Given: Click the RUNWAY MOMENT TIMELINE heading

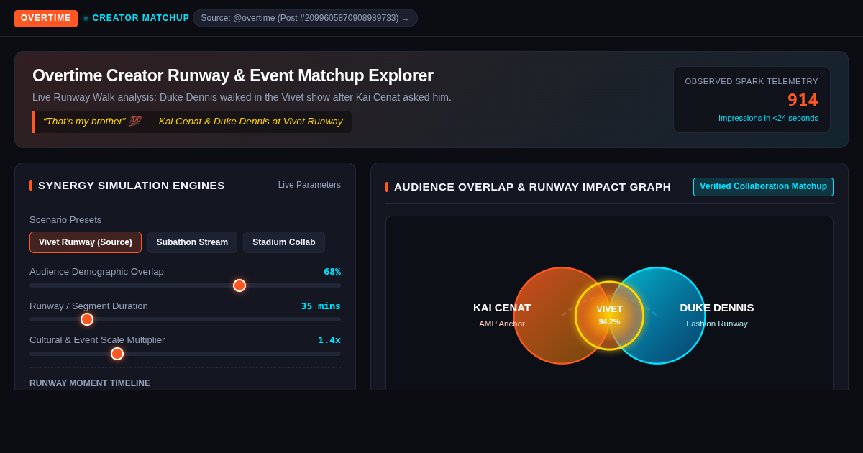Looking at the screenshot, I should pyautogui.click(x=90, y=383).
